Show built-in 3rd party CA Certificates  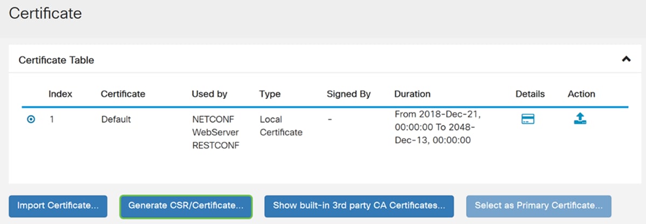359,206
